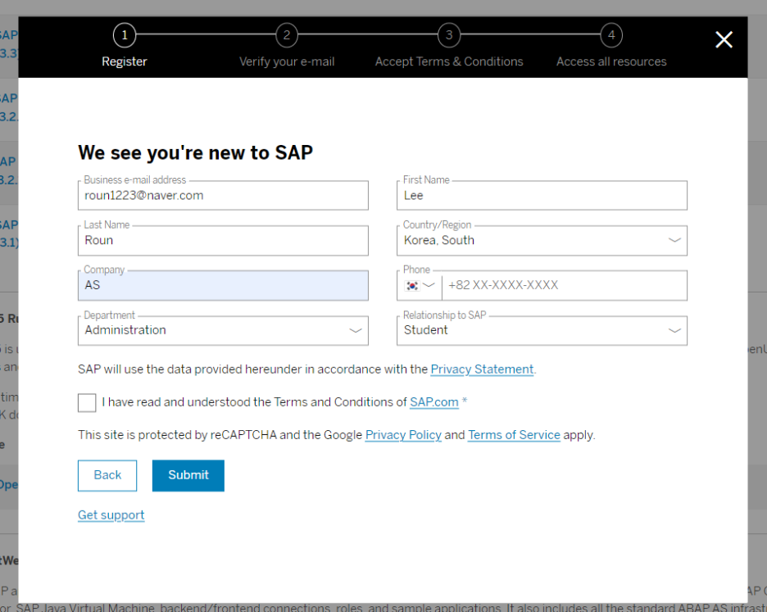Open Google Terms of Service link
The width and height of the screenshot is (767, 612).
[514, 435]
